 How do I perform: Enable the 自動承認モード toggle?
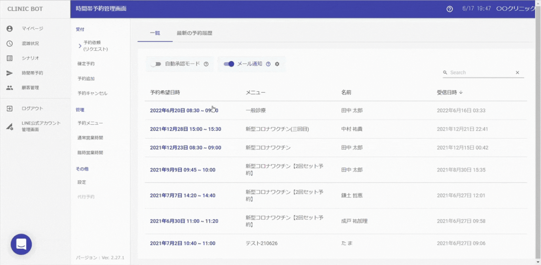coord(156,64)
